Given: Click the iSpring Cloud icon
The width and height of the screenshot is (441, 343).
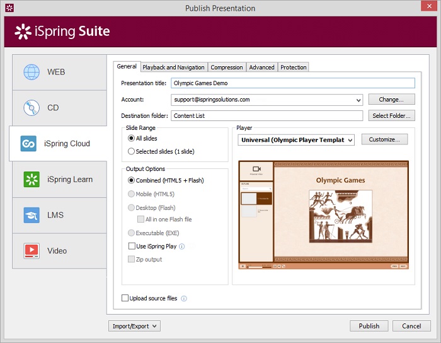Looking at the screenshot, I should (28, 144).
